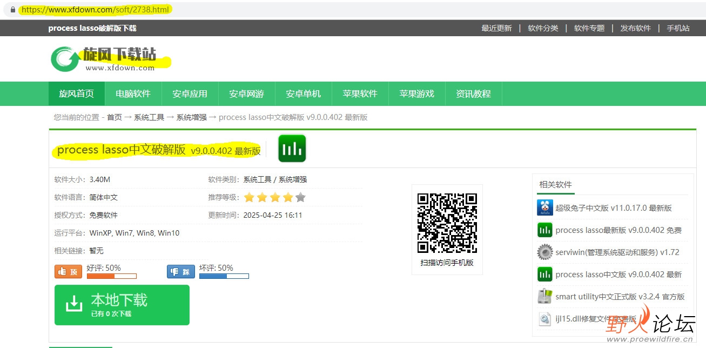Click the WinXP, Win7, Win8, Win10 platform text
The image size is (706, 348).
[x=135, y=233]
